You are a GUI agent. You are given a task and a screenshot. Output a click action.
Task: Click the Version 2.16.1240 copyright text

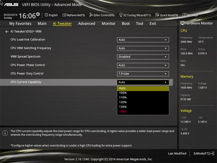(108, 159)
